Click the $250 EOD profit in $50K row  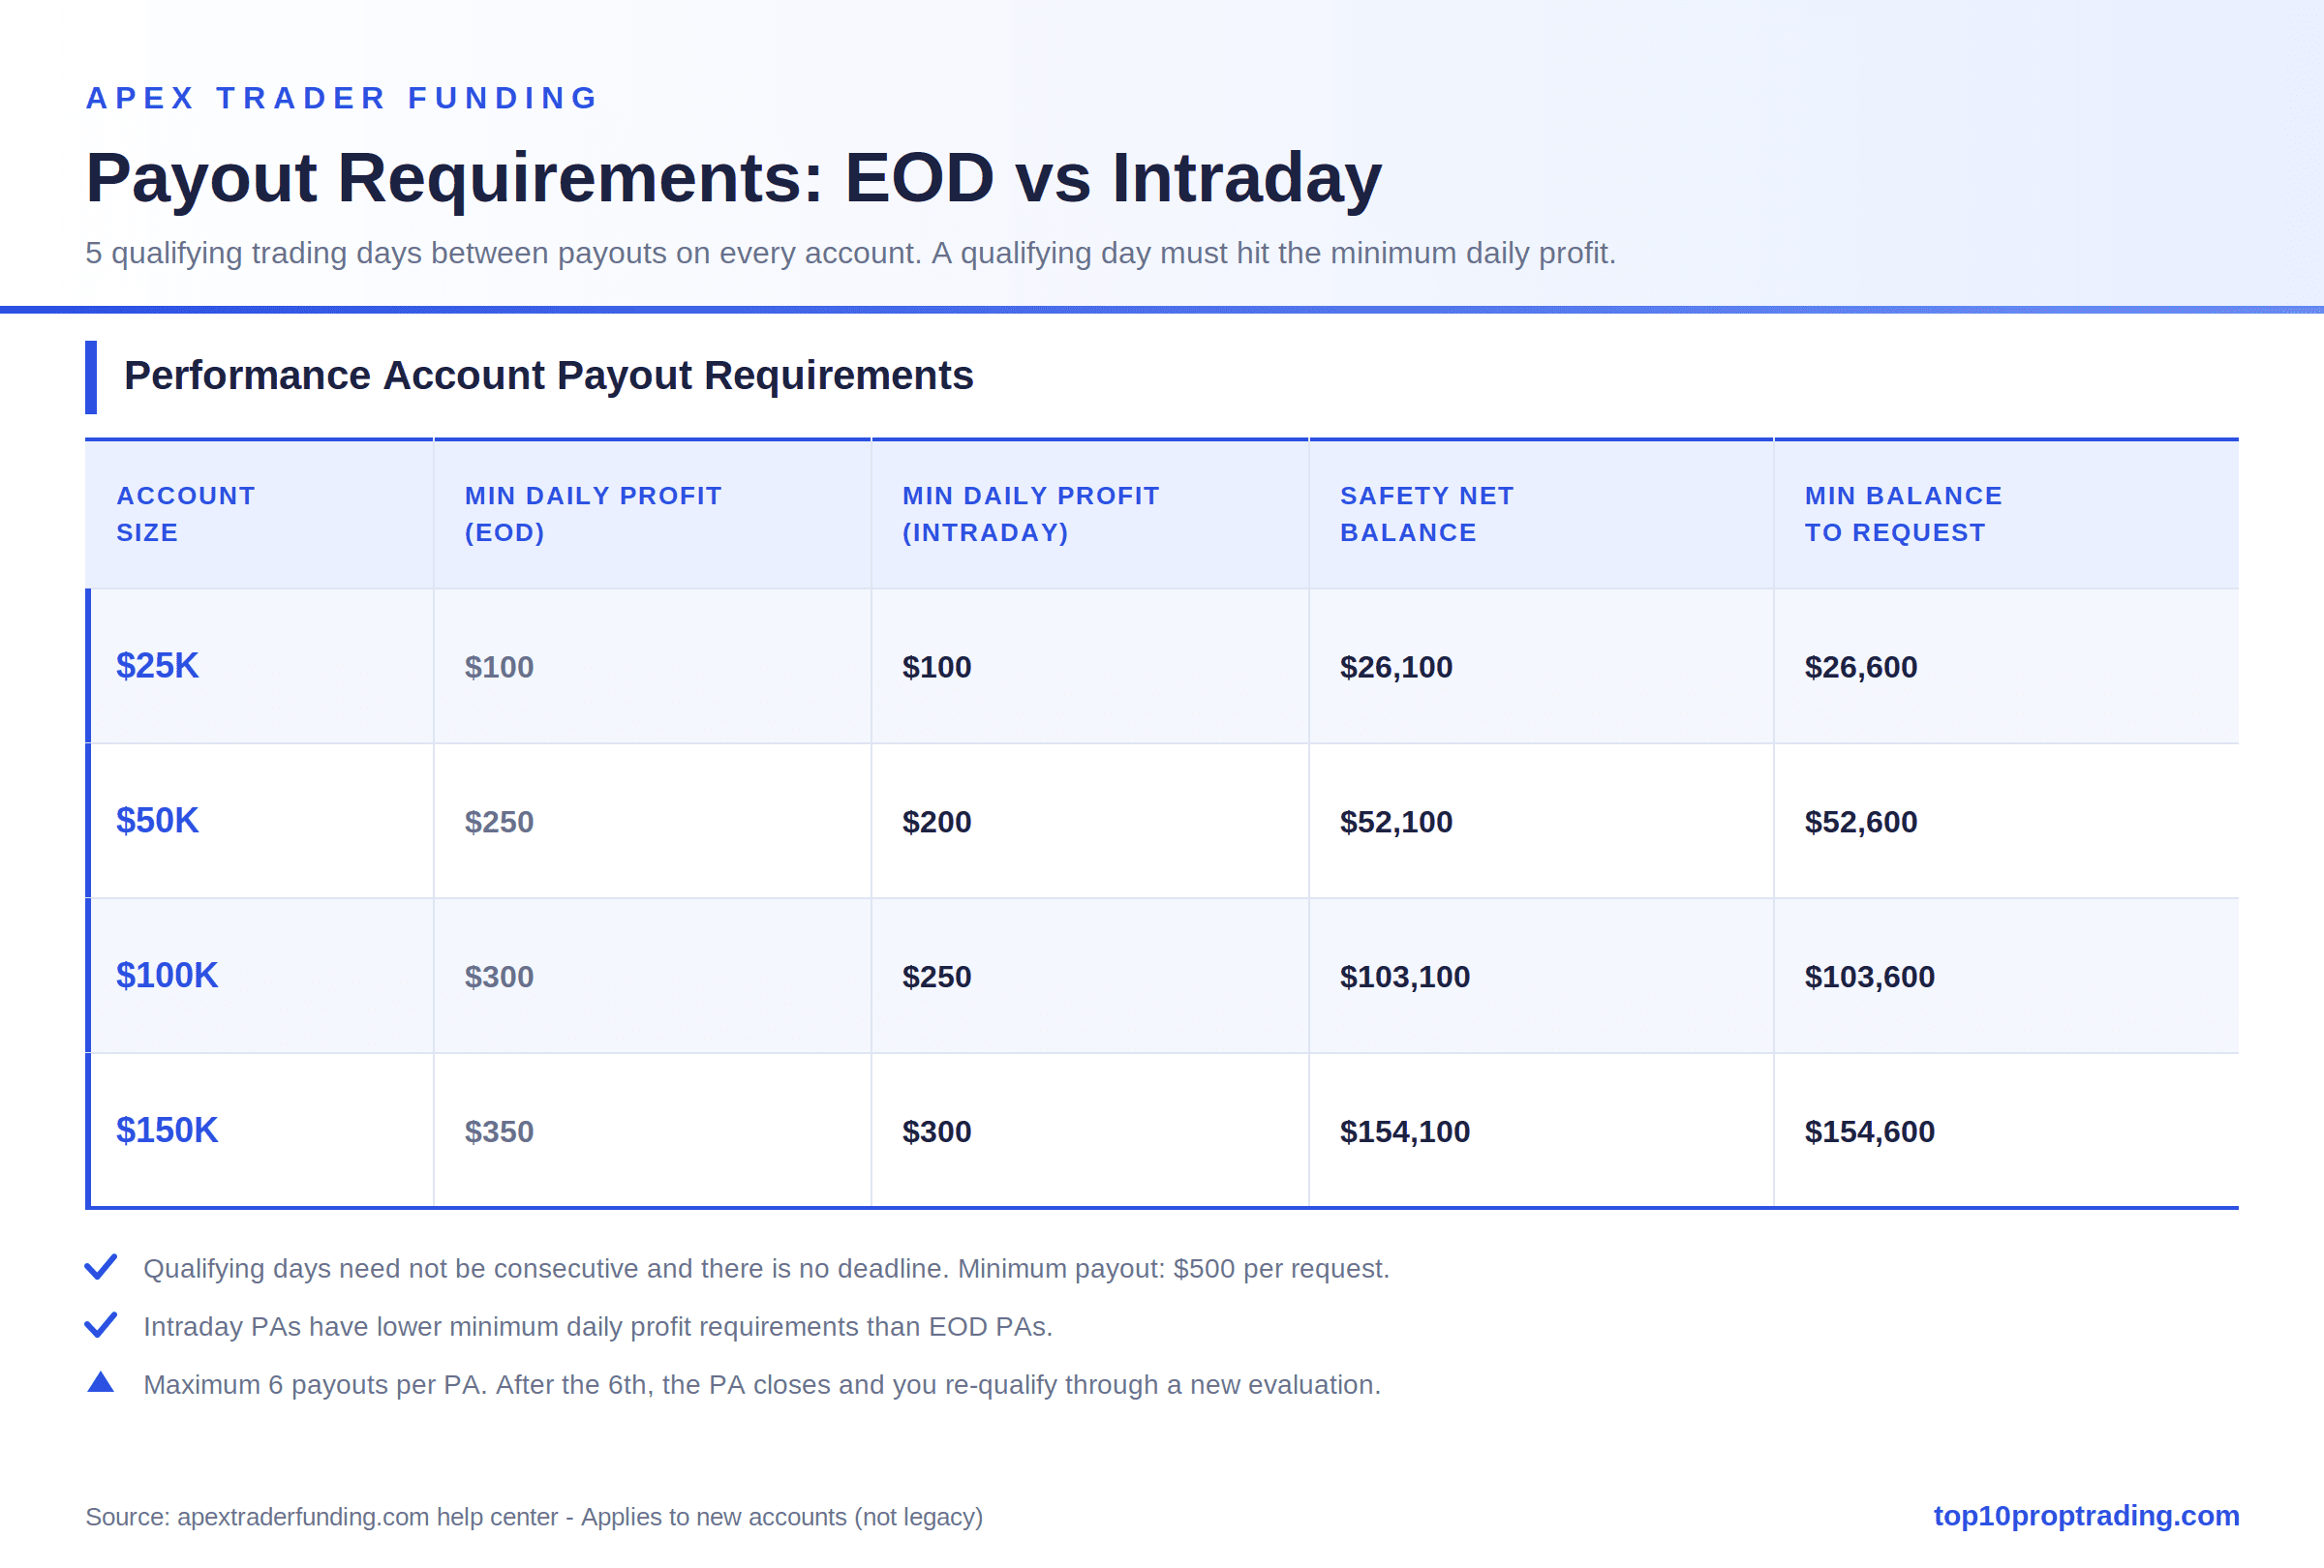coord(499,822)
